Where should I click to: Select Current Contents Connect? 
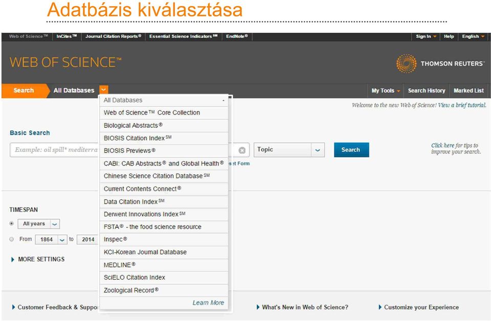(x=164, y=189)
